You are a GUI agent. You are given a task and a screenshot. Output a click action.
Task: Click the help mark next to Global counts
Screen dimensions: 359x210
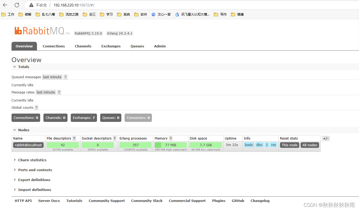click(x=36, y=107)
